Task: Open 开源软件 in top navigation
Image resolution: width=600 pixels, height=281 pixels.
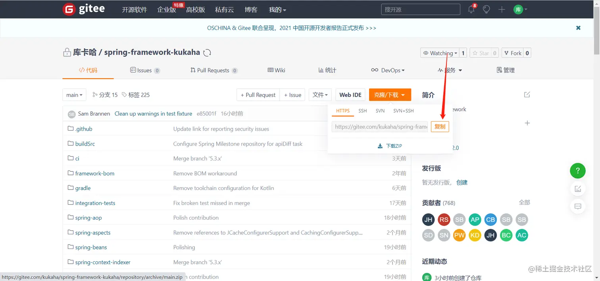Action: (x=135, y=9)
